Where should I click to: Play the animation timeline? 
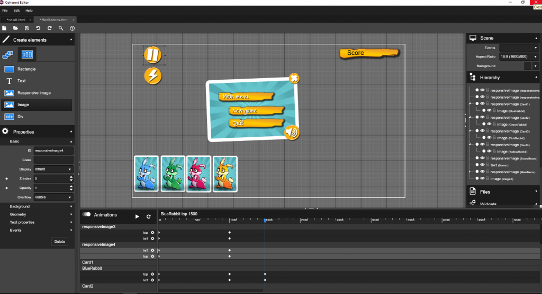point(137,216)
